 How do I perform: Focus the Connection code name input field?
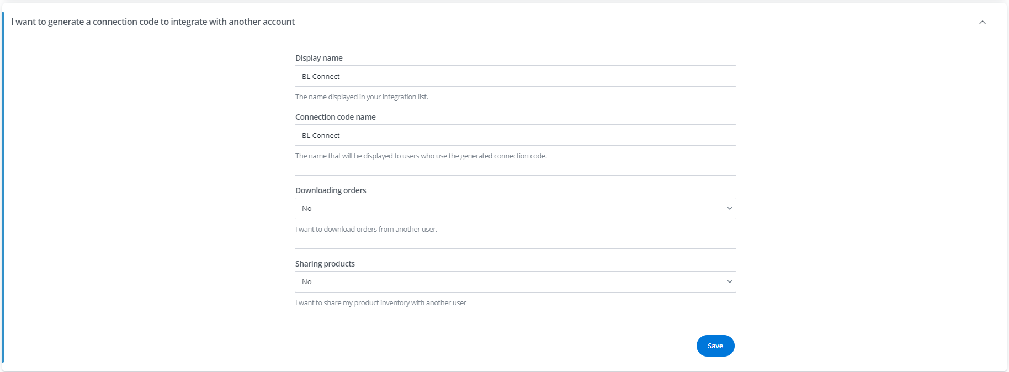pyautogui.click(x=516, y=135)
